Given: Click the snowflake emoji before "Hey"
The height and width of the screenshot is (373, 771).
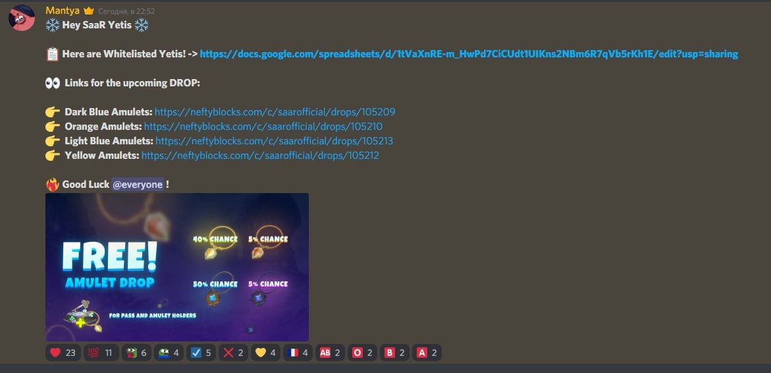Looking at the screenshot, I should tap(53, 25).
